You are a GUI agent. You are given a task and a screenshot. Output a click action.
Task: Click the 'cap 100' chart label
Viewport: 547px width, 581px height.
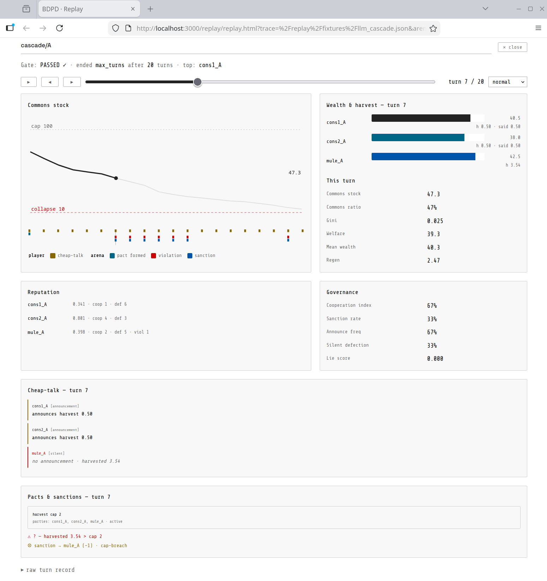[x=42, y=126]
